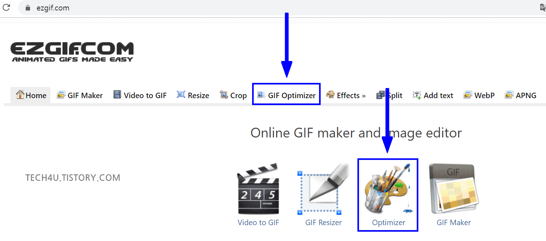Click the GIF Resizer knife icon
The image size is (546, 241).
(323, 189)
